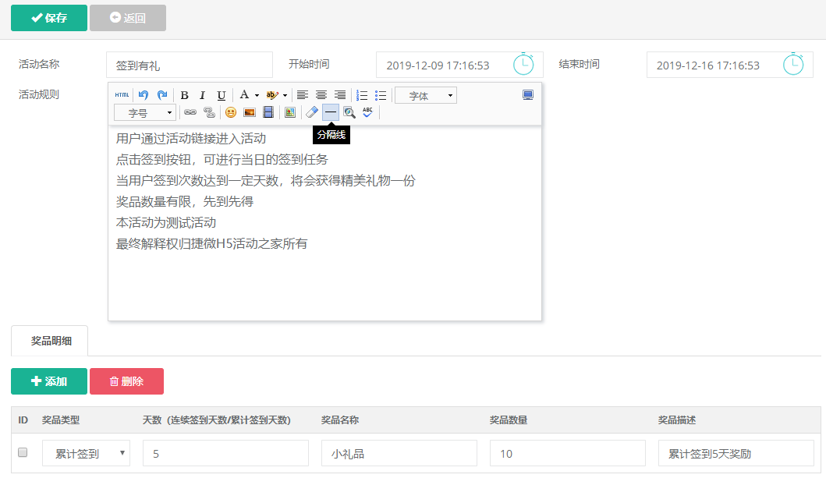Tick the checkbox in the 累计签到 row
826x478 pixels.
(x=23, y=452)
